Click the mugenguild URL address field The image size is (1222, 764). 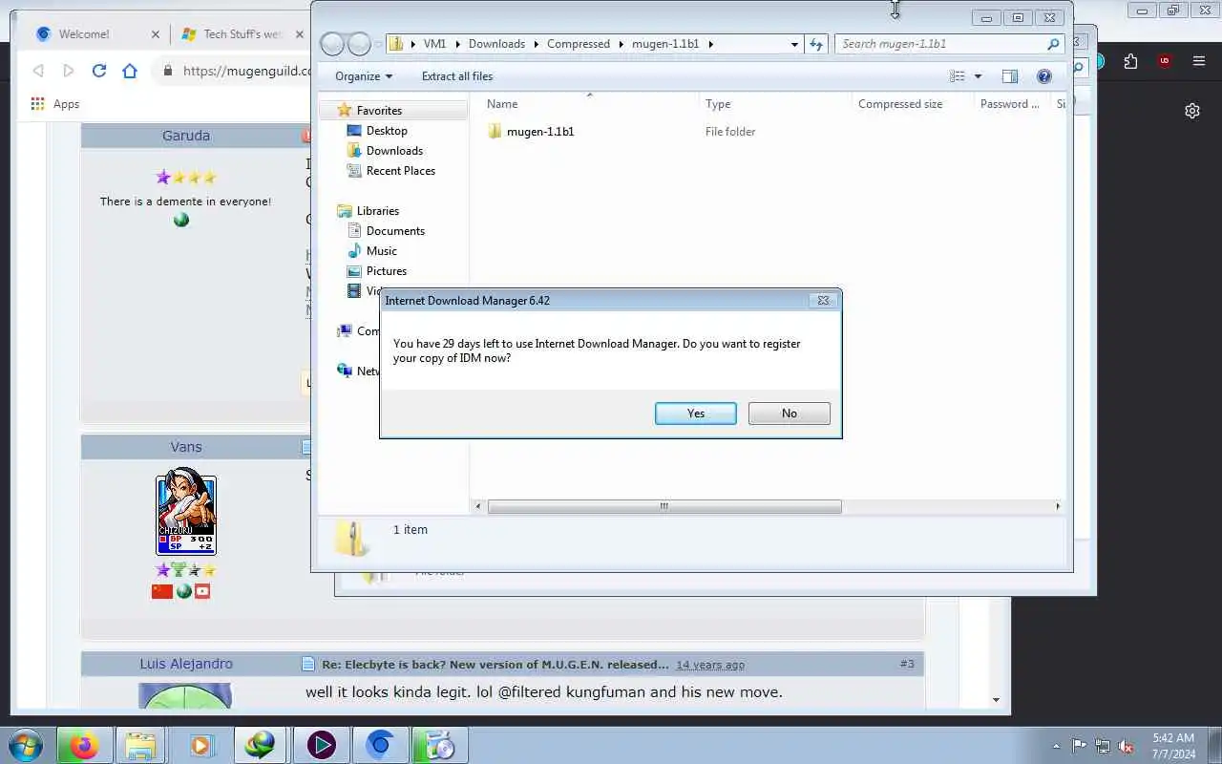click(x=246, y=71)
